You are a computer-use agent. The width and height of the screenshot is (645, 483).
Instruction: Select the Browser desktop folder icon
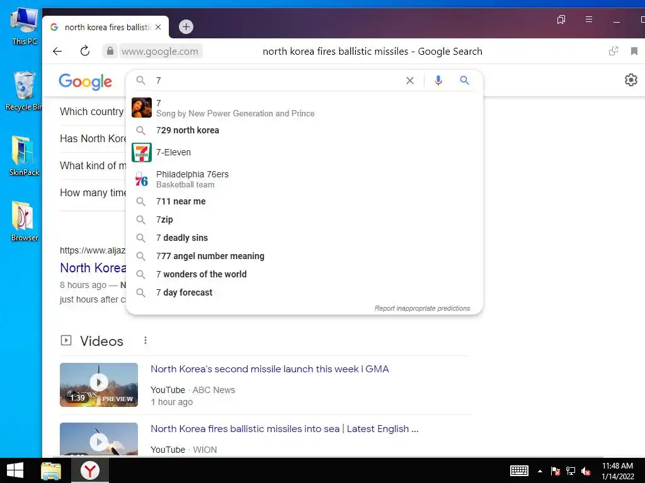25,221
